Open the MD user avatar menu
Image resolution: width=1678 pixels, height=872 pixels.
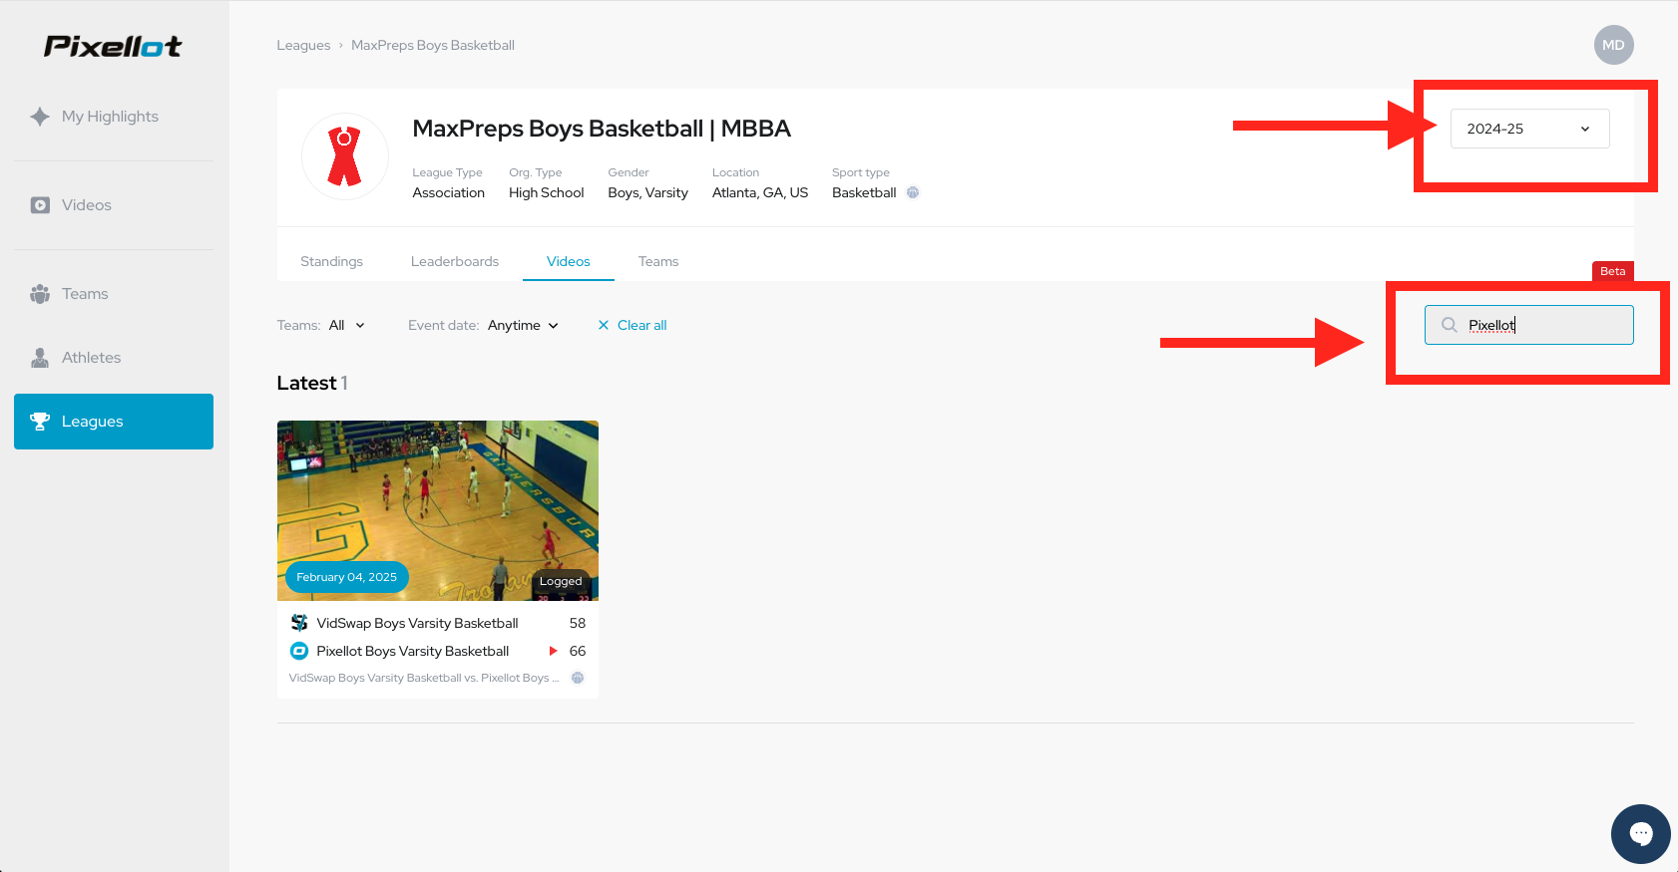point(1613,45)
